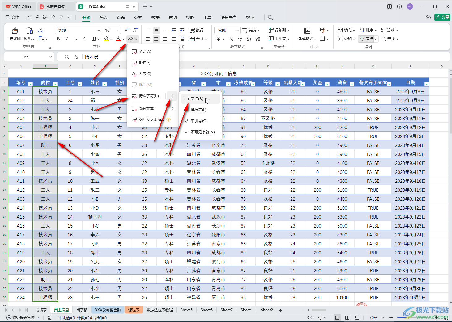
Task: Select 格式(F) in clear menu
Action: (153, 63)
